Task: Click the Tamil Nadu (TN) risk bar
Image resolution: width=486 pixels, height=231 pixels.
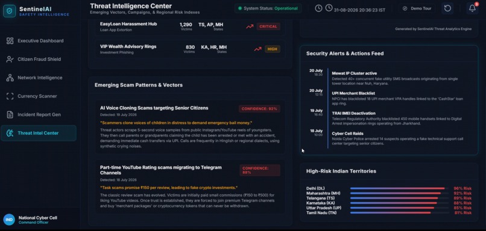Action: 399,213
